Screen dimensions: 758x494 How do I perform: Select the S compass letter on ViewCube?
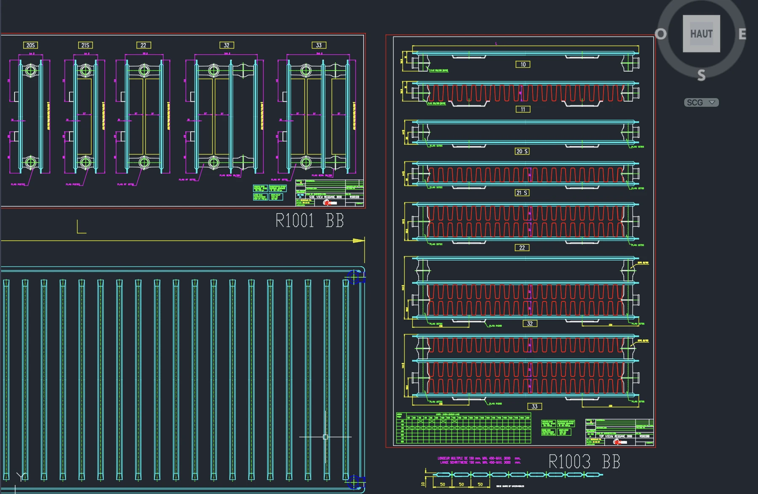pos(701,75)
